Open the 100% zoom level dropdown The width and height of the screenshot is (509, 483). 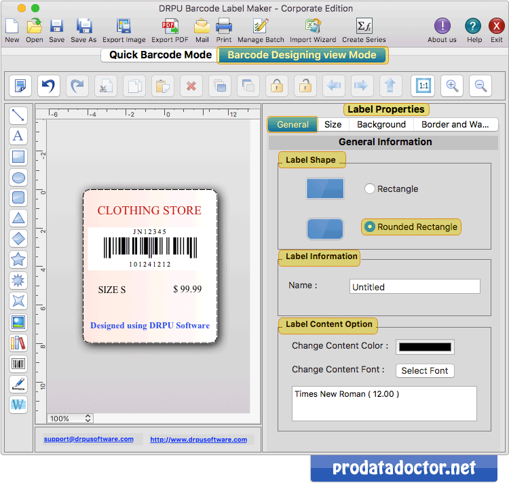(x=70, y=419)
